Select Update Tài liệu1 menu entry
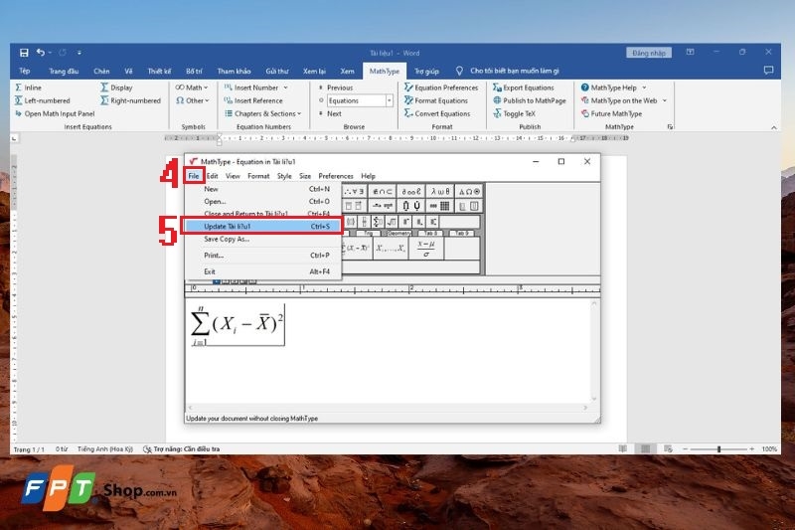This screenshot has width=795, height=530. point(261,226)
